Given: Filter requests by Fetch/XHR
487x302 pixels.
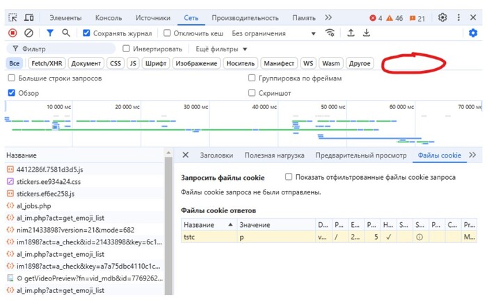Looking at the screenshot, I should click(47, 63).
